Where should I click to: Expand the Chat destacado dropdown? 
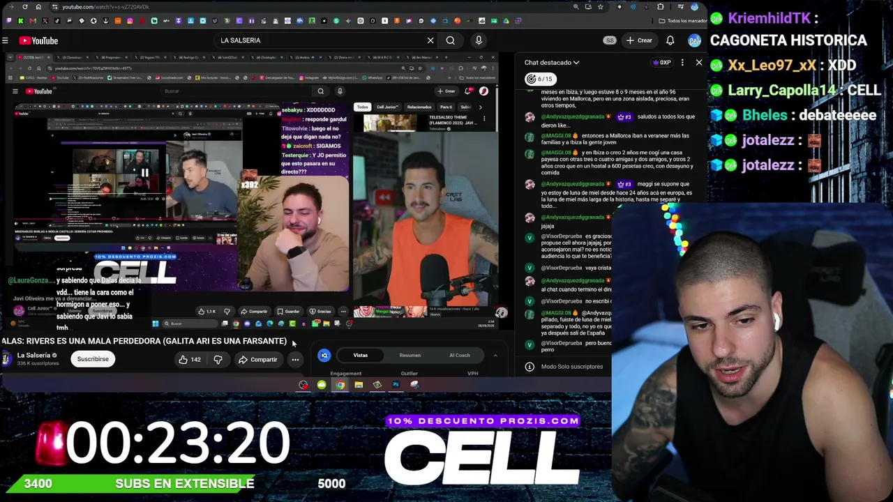[552, 63]
